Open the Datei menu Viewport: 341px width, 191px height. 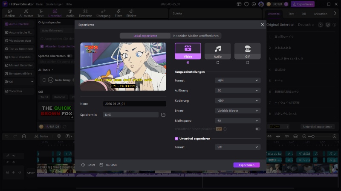pyautogui.click(x=39, y=4)
